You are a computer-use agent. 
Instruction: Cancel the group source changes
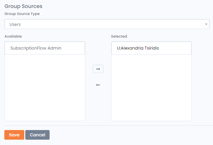37,135
